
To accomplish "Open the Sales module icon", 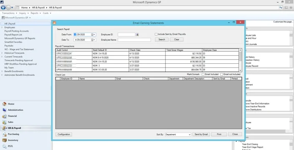I will coord(5,122).
